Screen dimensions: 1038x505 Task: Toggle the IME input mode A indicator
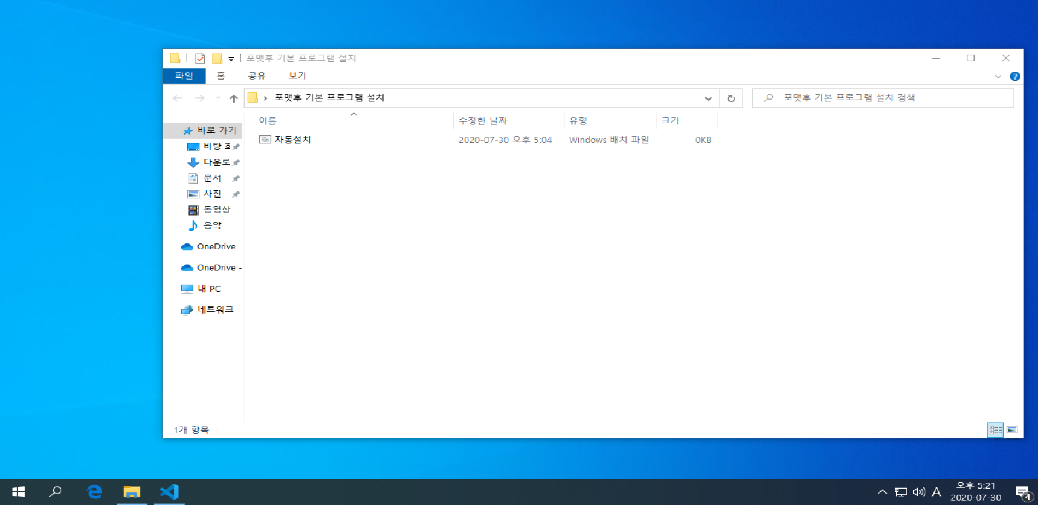tap(936, 492)
